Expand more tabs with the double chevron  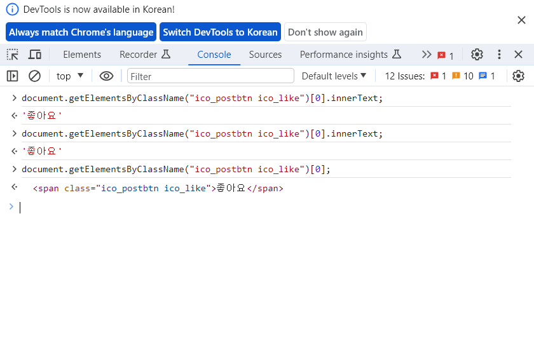(427, 55)
